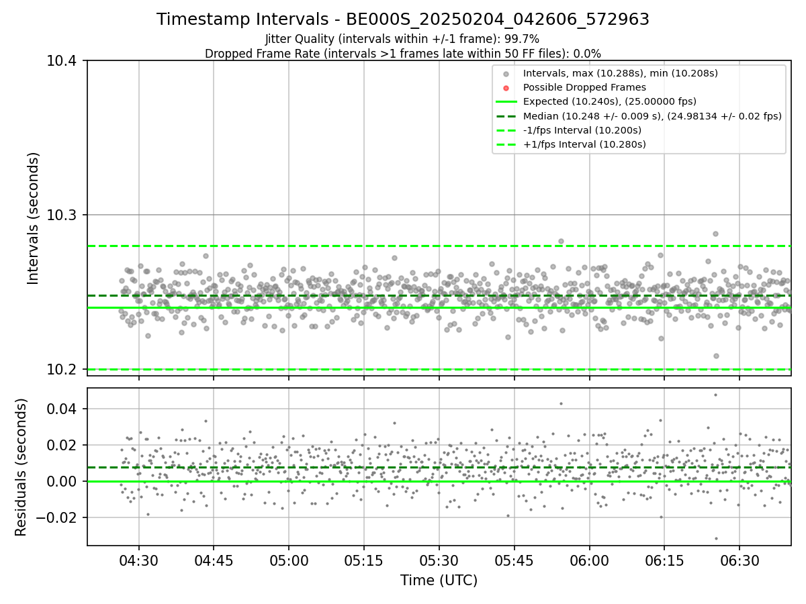The image size is (806, 604).
Task: Click the '05:00' time tick label
Action: [289, 560]
